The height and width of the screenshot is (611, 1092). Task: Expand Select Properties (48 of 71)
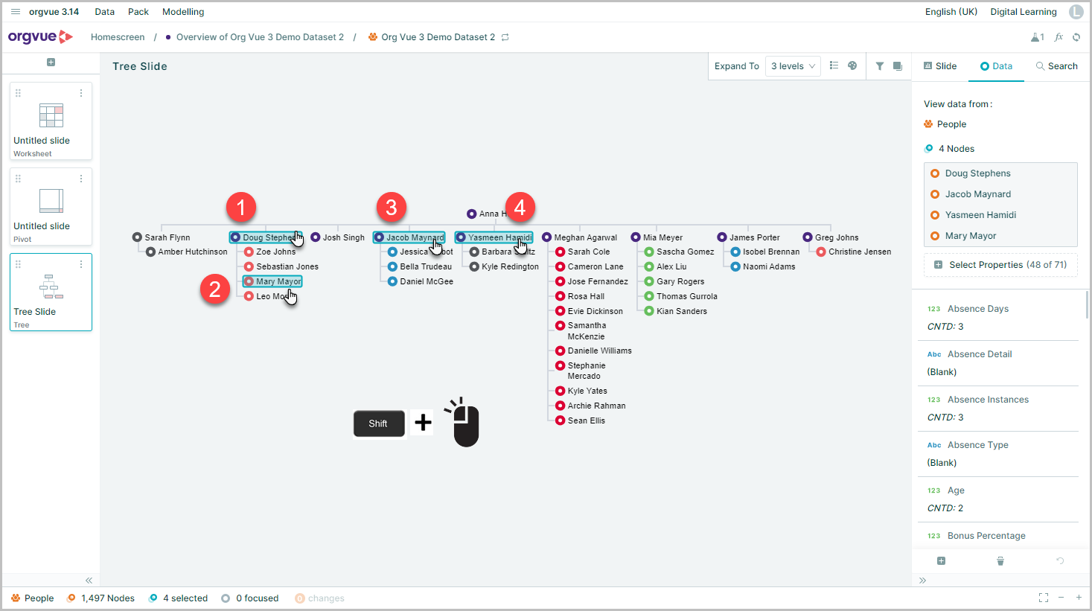click(x=1000, y=265)
